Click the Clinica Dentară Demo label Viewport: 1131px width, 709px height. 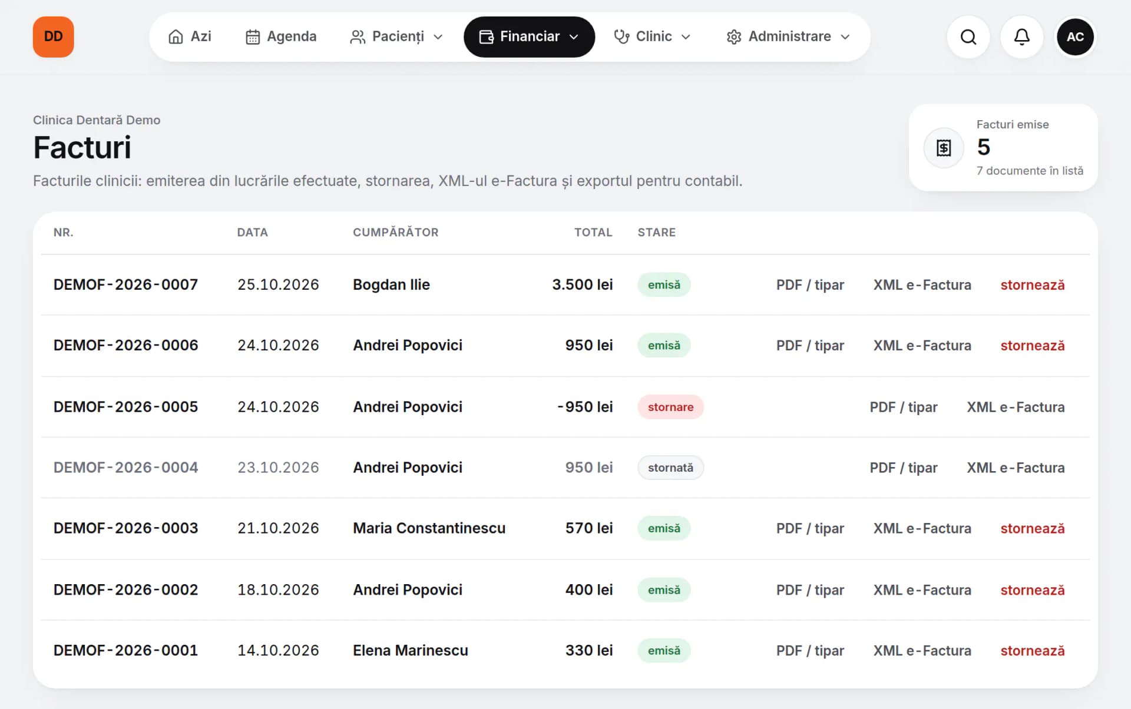tap(97, 120)
